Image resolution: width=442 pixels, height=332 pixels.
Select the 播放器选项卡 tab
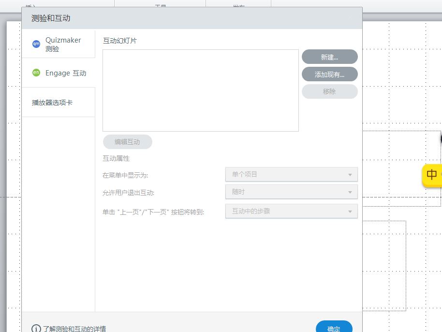pyautogui.click(x=52, y=103)
